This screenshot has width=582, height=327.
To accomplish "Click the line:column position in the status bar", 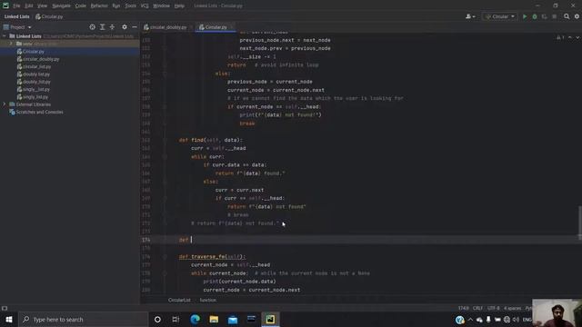I will pos(463,308).
